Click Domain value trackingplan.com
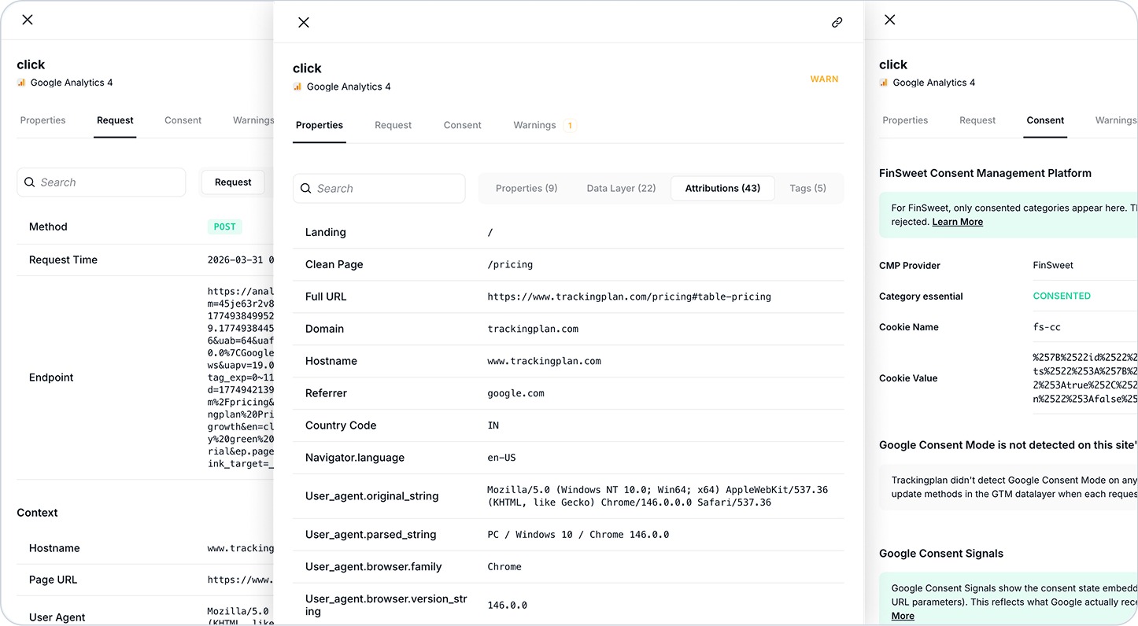 click(533, 329)
